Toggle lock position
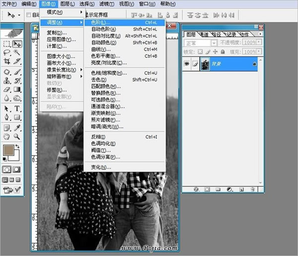 point(216,52)
